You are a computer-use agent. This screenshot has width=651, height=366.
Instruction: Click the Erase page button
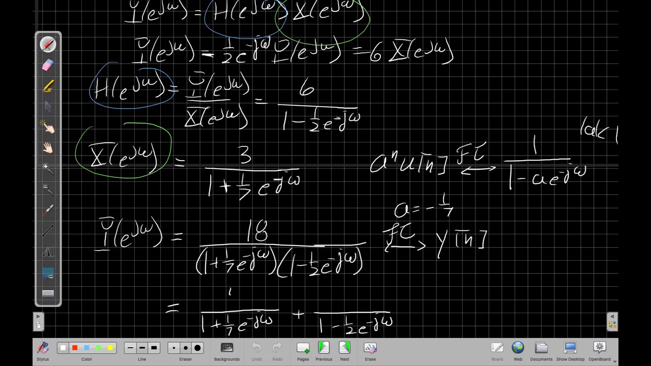point(370,351)
